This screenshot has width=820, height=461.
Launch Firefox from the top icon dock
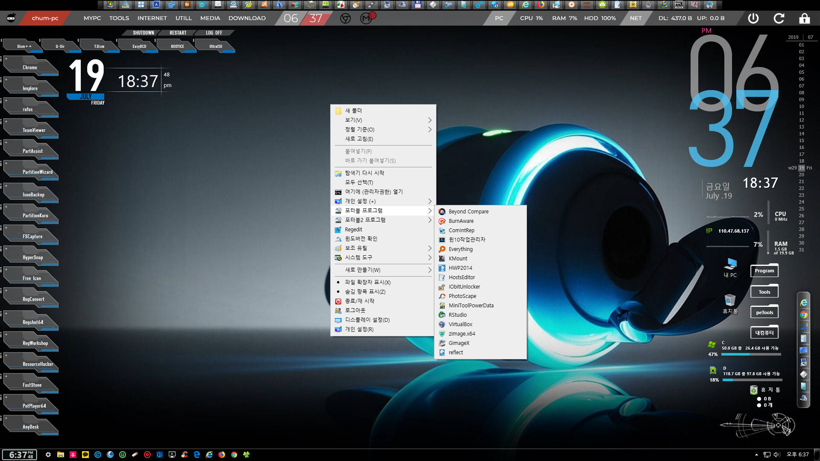coord(541,5)
